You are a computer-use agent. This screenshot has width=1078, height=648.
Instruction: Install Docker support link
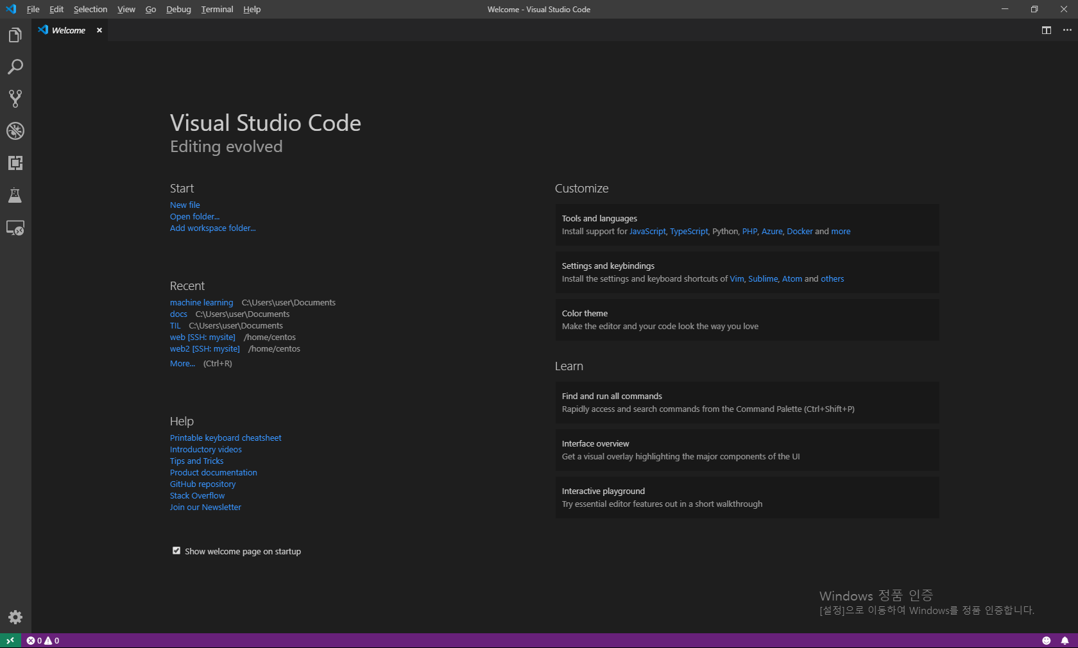coord(800,231)
